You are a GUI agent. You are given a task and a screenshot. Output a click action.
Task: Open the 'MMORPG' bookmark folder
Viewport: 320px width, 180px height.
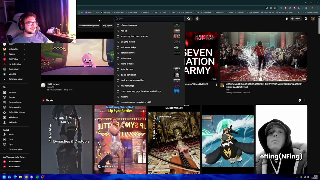coord(144,12)
